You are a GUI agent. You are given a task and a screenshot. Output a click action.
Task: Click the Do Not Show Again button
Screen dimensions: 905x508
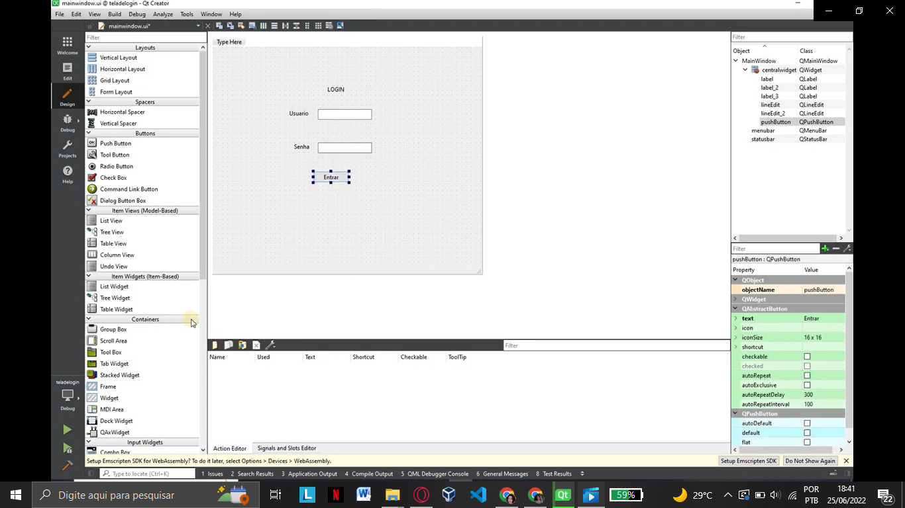(x=810, y=461)
